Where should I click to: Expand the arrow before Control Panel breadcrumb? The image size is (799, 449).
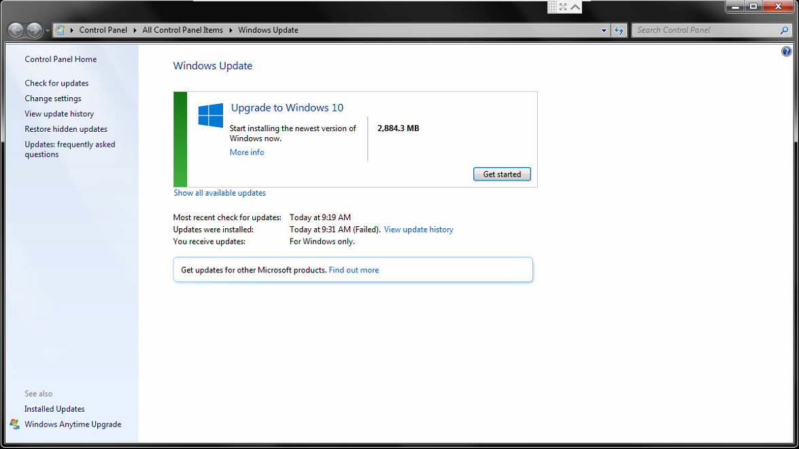[x=72, y=30]
